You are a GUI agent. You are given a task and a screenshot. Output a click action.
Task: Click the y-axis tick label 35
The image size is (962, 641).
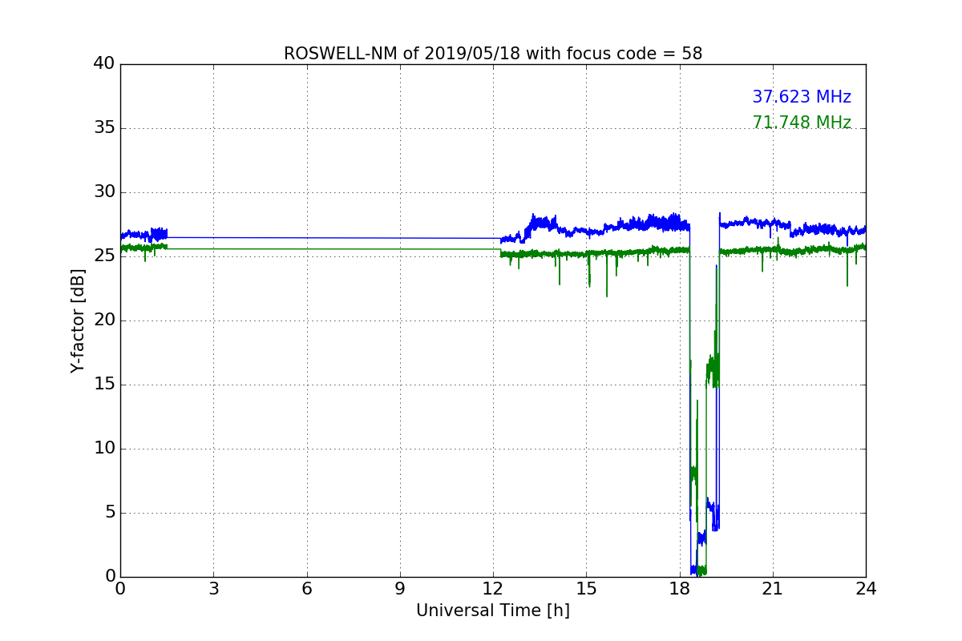[104, 128]
